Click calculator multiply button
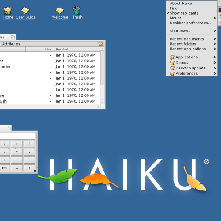Image resolution: width=221 pixels, height=221 pixels. click(17, 152)
